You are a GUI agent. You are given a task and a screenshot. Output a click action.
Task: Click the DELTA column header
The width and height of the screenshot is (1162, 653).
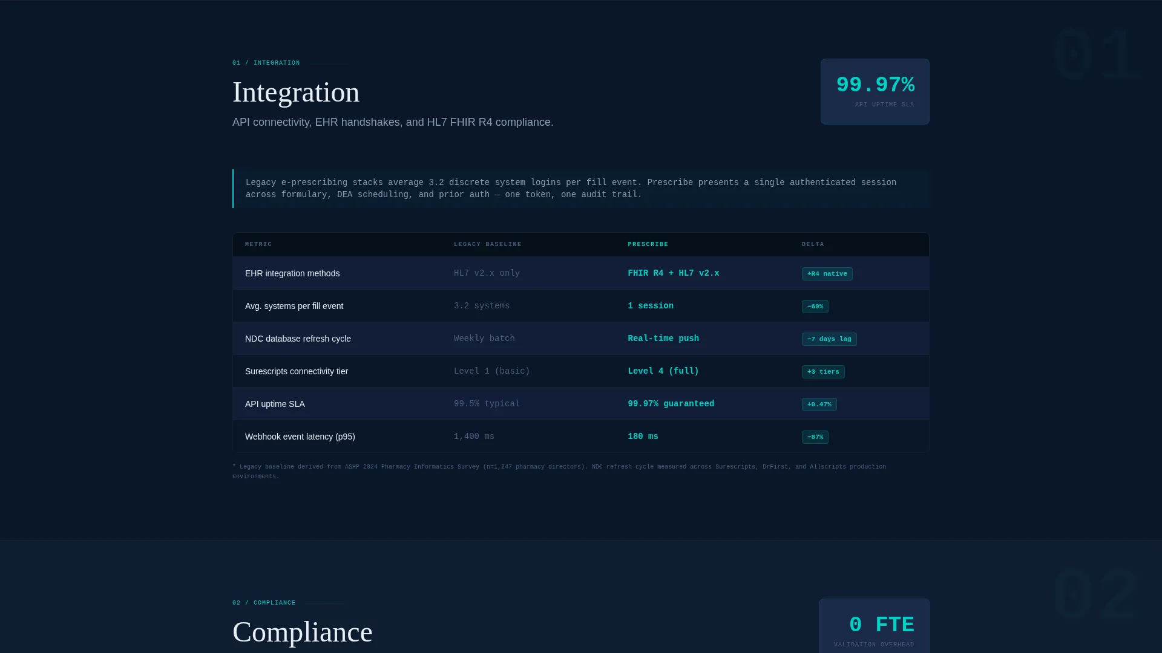[813, 244]
